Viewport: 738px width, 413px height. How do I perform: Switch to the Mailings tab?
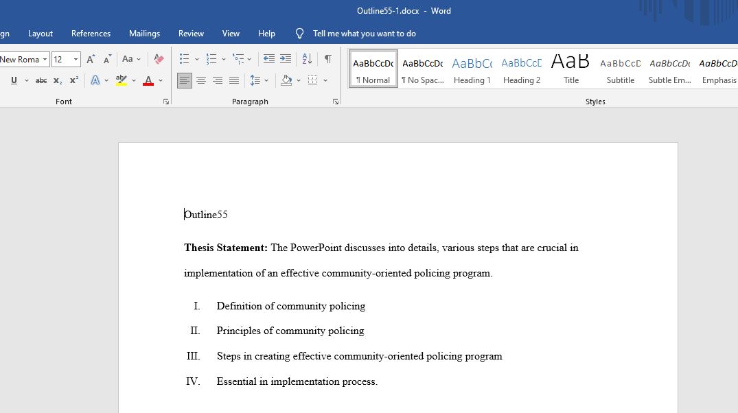[144, 34]
